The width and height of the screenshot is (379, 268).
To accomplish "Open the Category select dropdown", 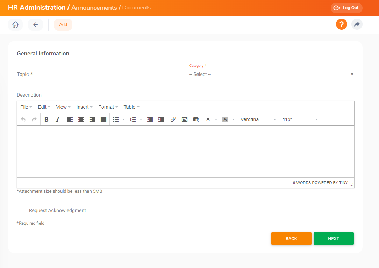I will pos(271,74).
